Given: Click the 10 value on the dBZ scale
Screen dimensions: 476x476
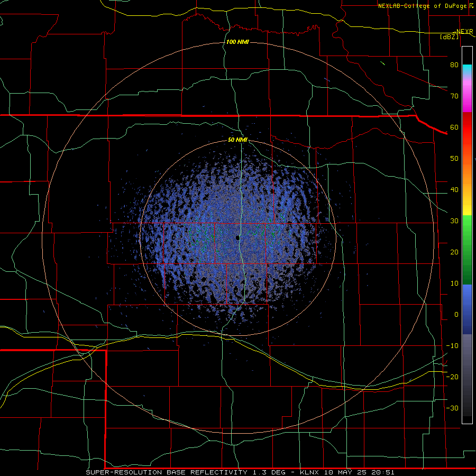Looking at the screenshot, I should [454, 283].
